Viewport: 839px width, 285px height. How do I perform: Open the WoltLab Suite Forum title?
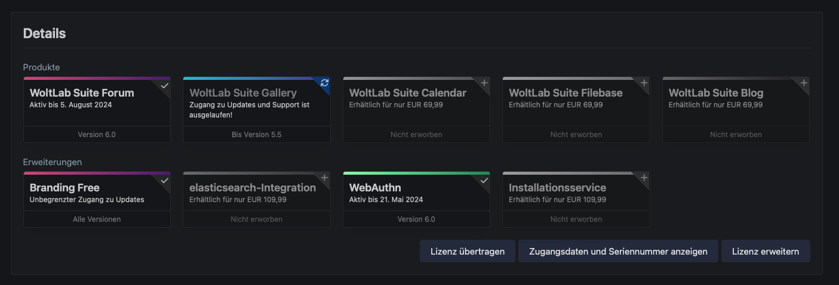(82, 93)
